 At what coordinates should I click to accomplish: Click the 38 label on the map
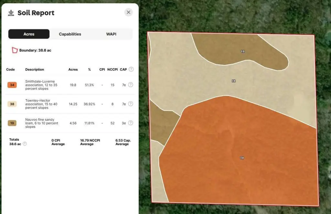233,81
